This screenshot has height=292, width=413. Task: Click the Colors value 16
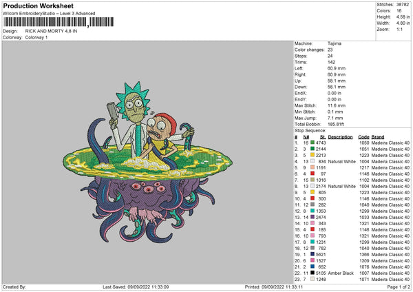(399, 11)
